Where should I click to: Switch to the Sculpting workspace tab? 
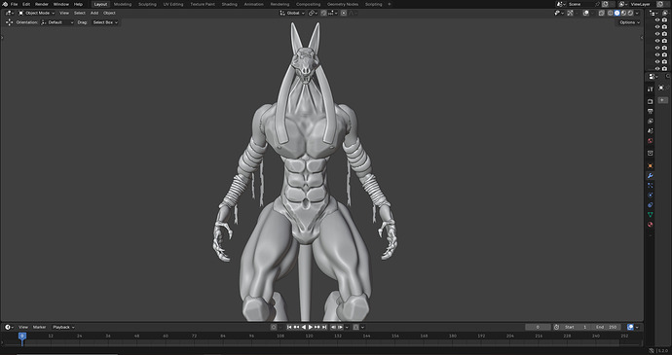point(147,4)
